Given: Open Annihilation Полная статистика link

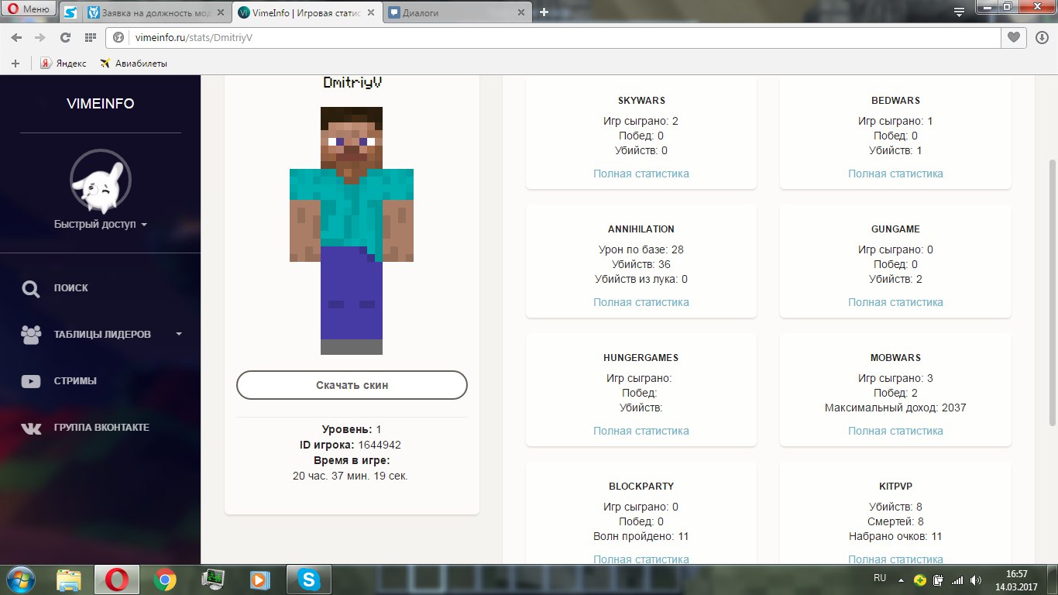Looking at the screenshot, I should coord(641,302).
